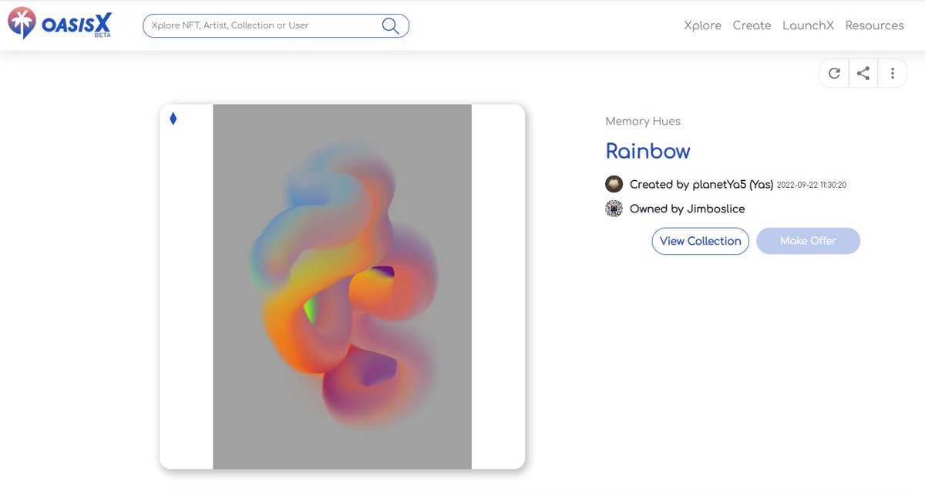Open owner profile Jimboslice

tap(716, 209)
